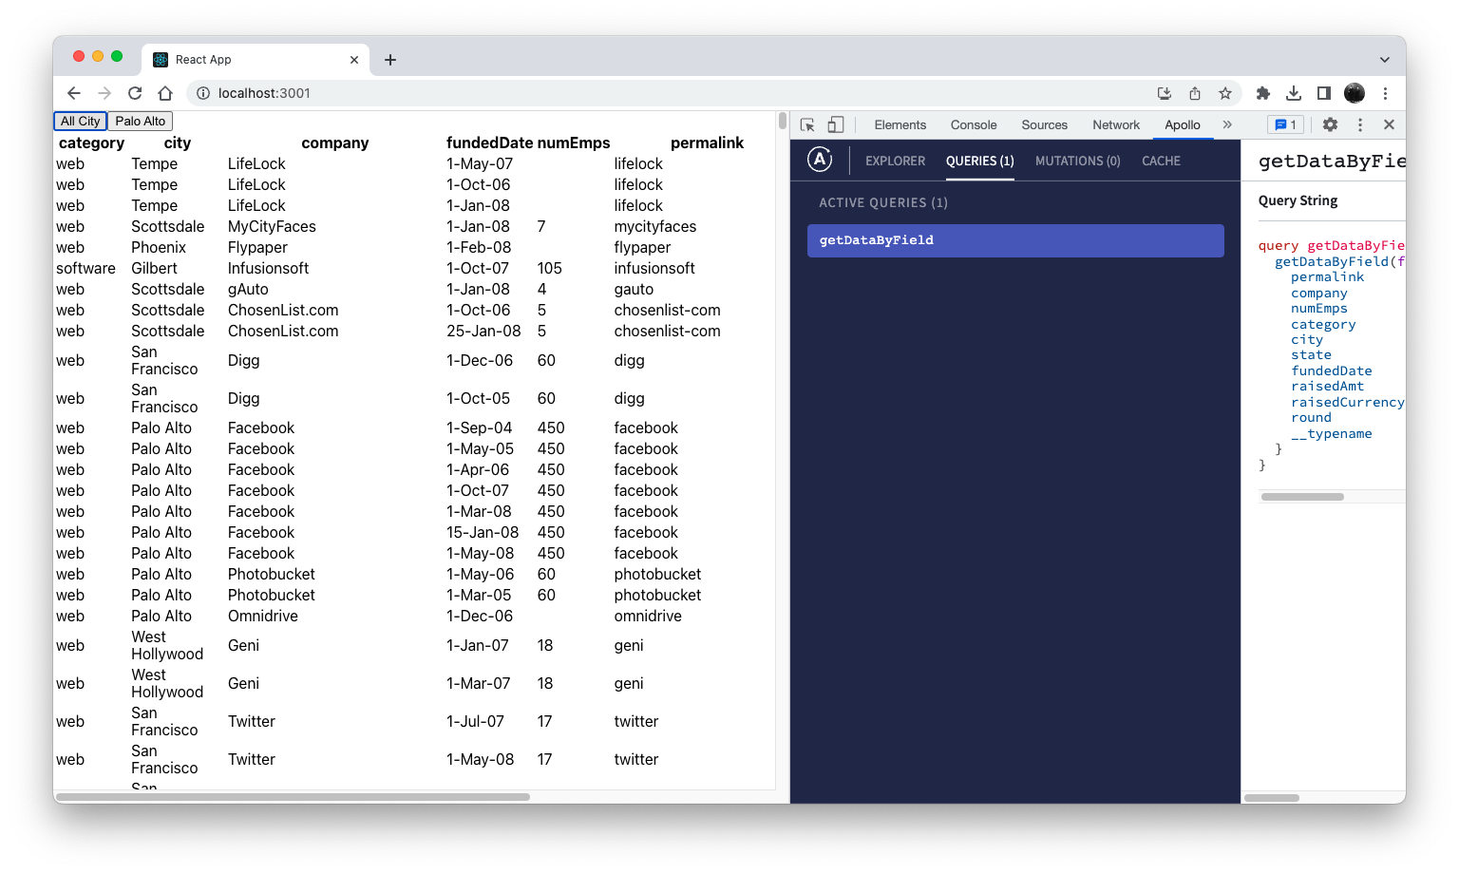This screenshot has width=1459, height=874.
Task: Open the CACHE tab in Apollo
Action: point(1161,161)
